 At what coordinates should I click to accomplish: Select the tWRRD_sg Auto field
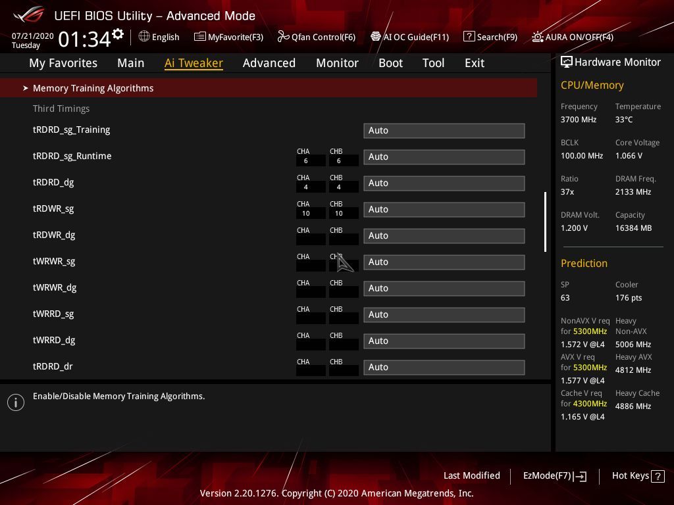coord(444,315)
